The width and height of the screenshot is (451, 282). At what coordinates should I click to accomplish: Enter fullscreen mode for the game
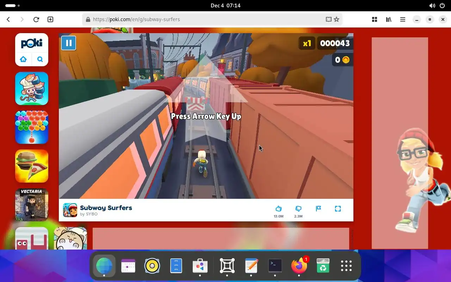coord(338,209)
